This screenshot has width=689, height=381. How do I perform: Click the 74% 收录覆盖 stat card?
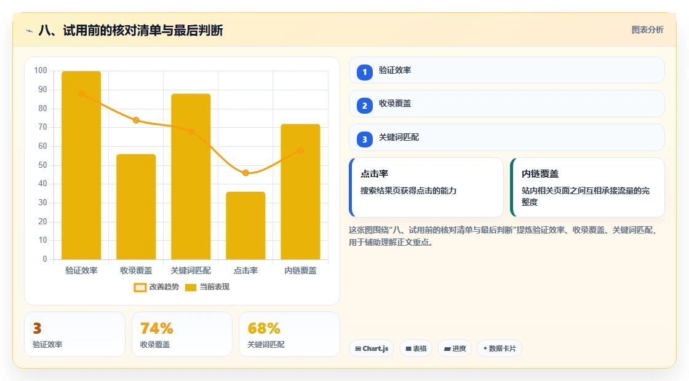tap(182, 334)
